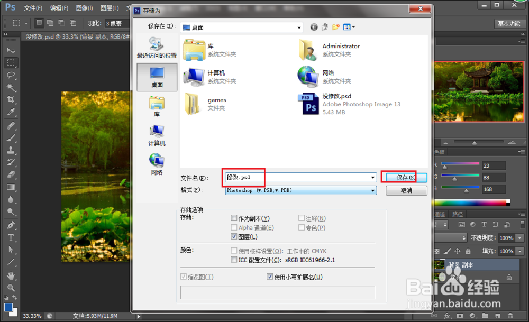The height and width of the screenshot is (322, 529).
Task: Select 桌面 in dialog sidebar
Action: click(x=157, y=77)
